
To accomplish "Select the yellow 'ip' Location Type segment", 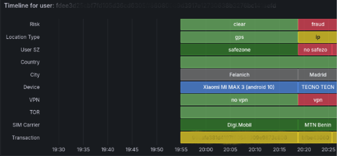I will (x=317, y=37).
